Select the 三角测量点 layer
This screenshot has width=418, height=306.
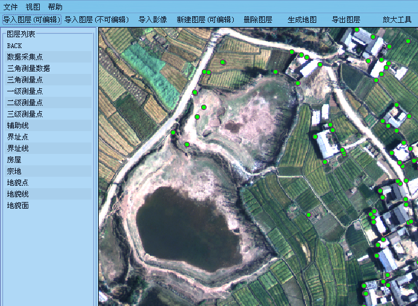click(x=48, y=80)
